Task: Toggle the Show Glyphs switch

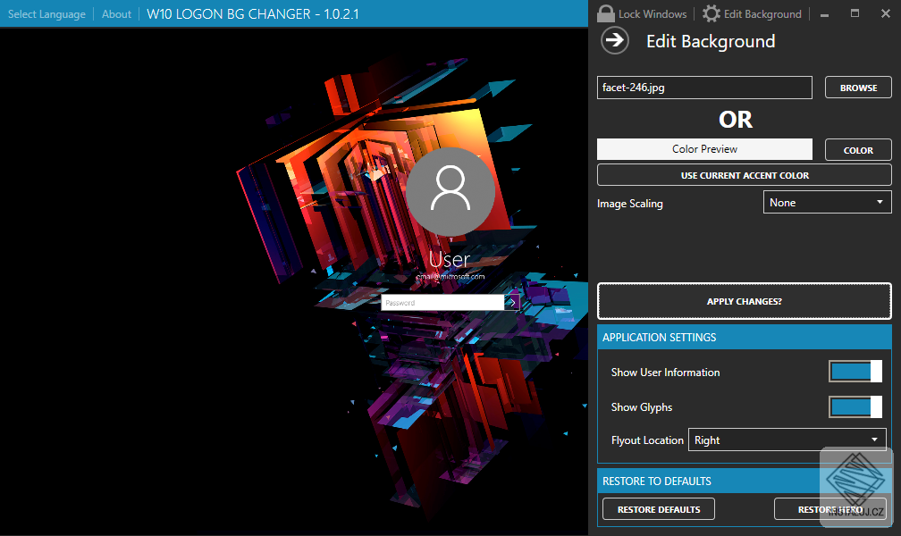Action: click(x=855, y=406)
